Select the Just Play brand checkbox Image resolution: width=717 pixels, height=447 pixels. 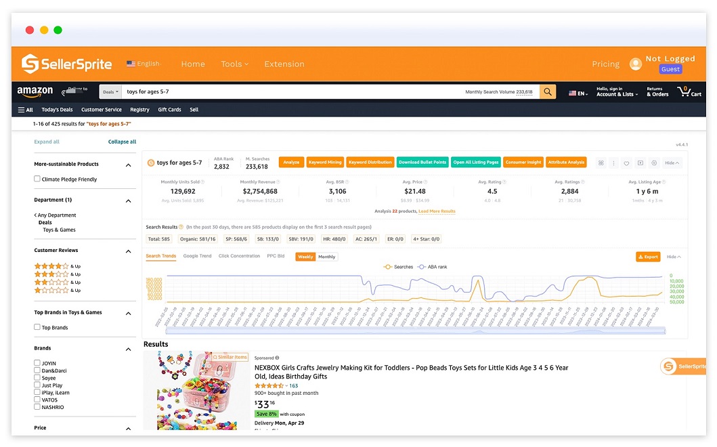[x=37, y=385]
